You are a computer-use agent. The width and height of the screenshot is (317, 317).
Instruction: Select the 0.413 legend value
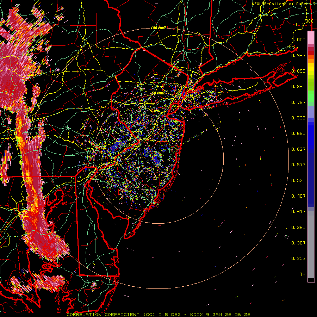(x=298, y=212)
